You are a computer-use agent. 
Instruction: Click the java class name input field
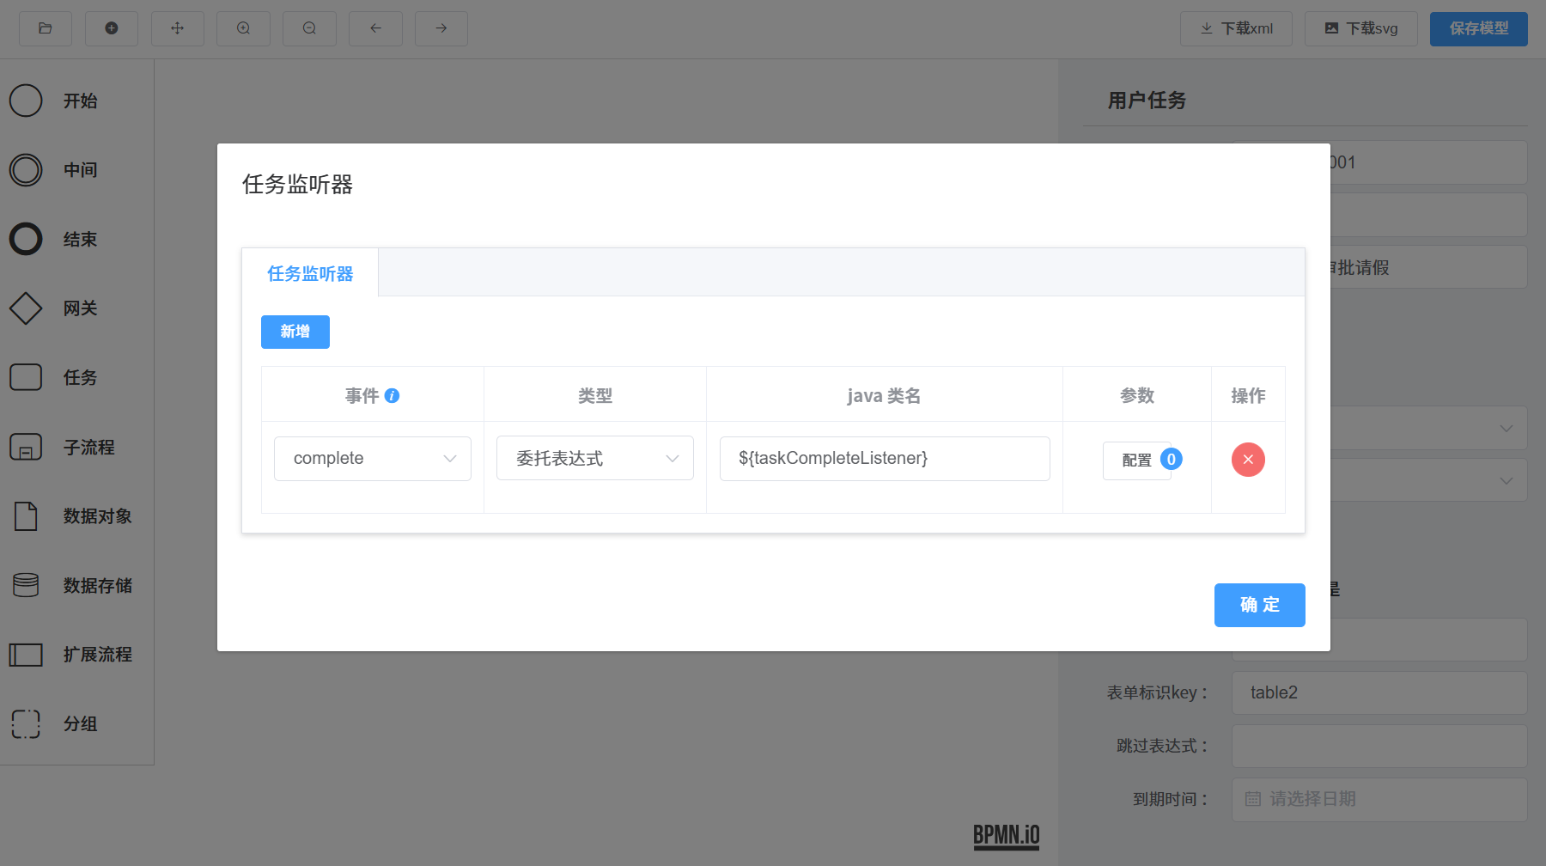click(884, 459)
